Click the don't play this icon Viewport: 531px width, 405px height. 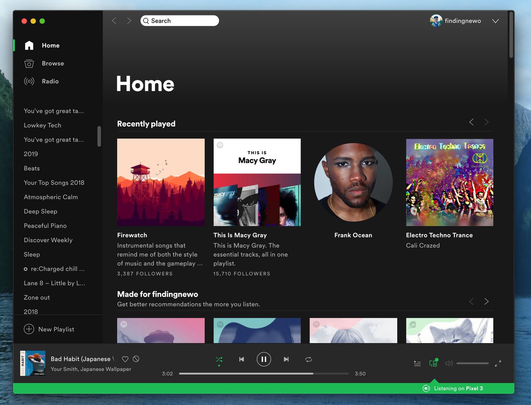pyautogui.click(x=136, y=359)
